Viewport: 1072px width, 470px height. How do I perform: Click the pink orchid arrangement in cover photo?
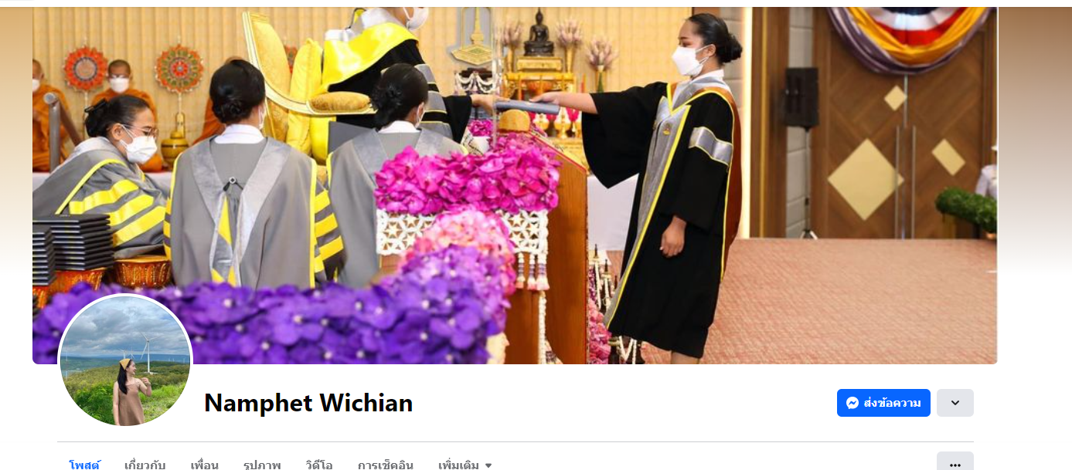coord(469,178)
